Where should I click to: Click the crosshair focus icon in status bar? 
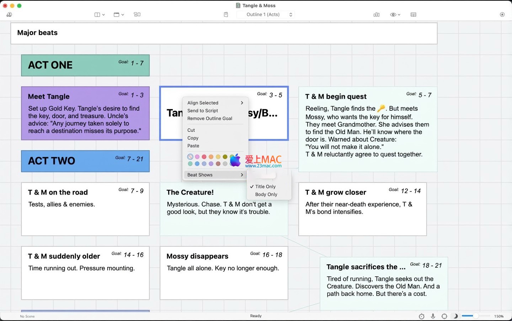[444, 316]
